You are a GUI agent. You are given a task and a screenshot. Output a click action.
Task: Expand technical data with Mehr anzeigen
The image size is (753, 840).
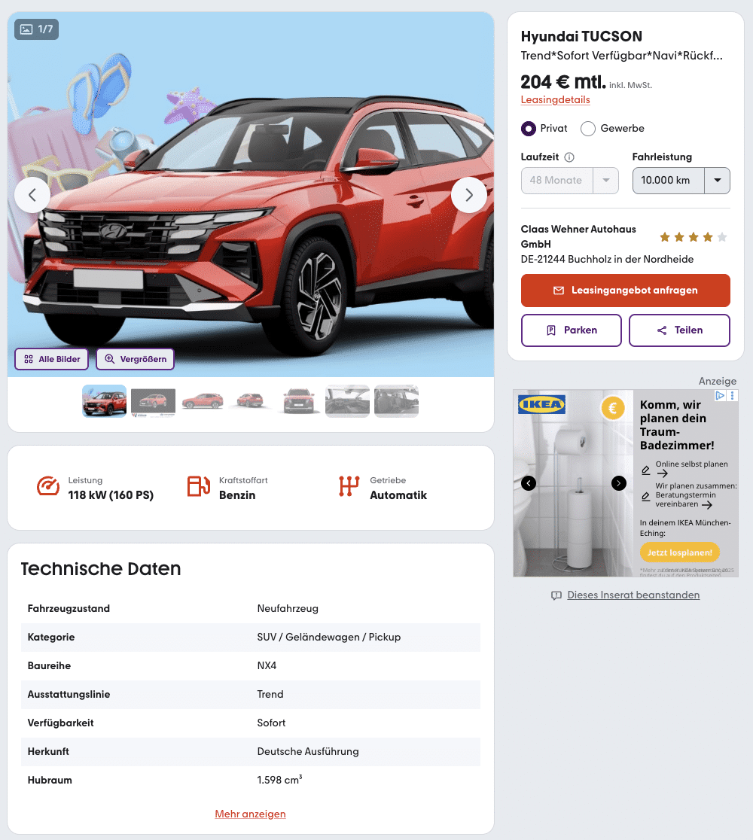click(250, 814)
